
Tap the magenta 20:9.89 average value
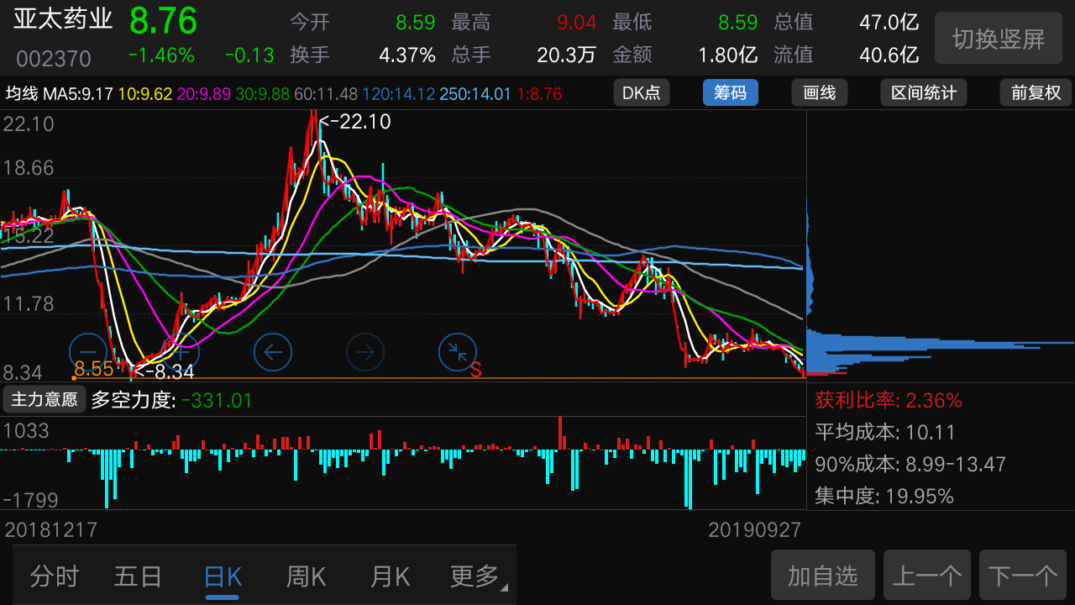(204, 93)
